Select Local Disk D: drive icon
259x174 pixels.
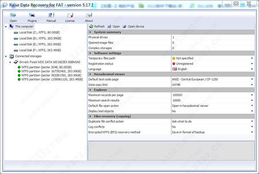[16, 38]
